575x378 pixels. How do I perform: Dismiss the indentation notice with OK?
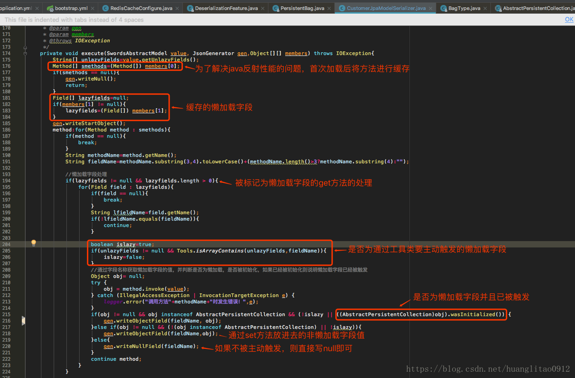[x=569, y=19]
